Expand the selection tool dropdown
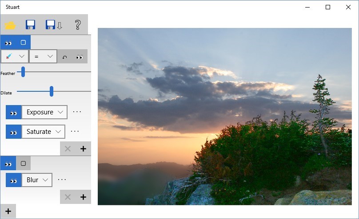Screen dimensions: 359x219 click(15, 56)
